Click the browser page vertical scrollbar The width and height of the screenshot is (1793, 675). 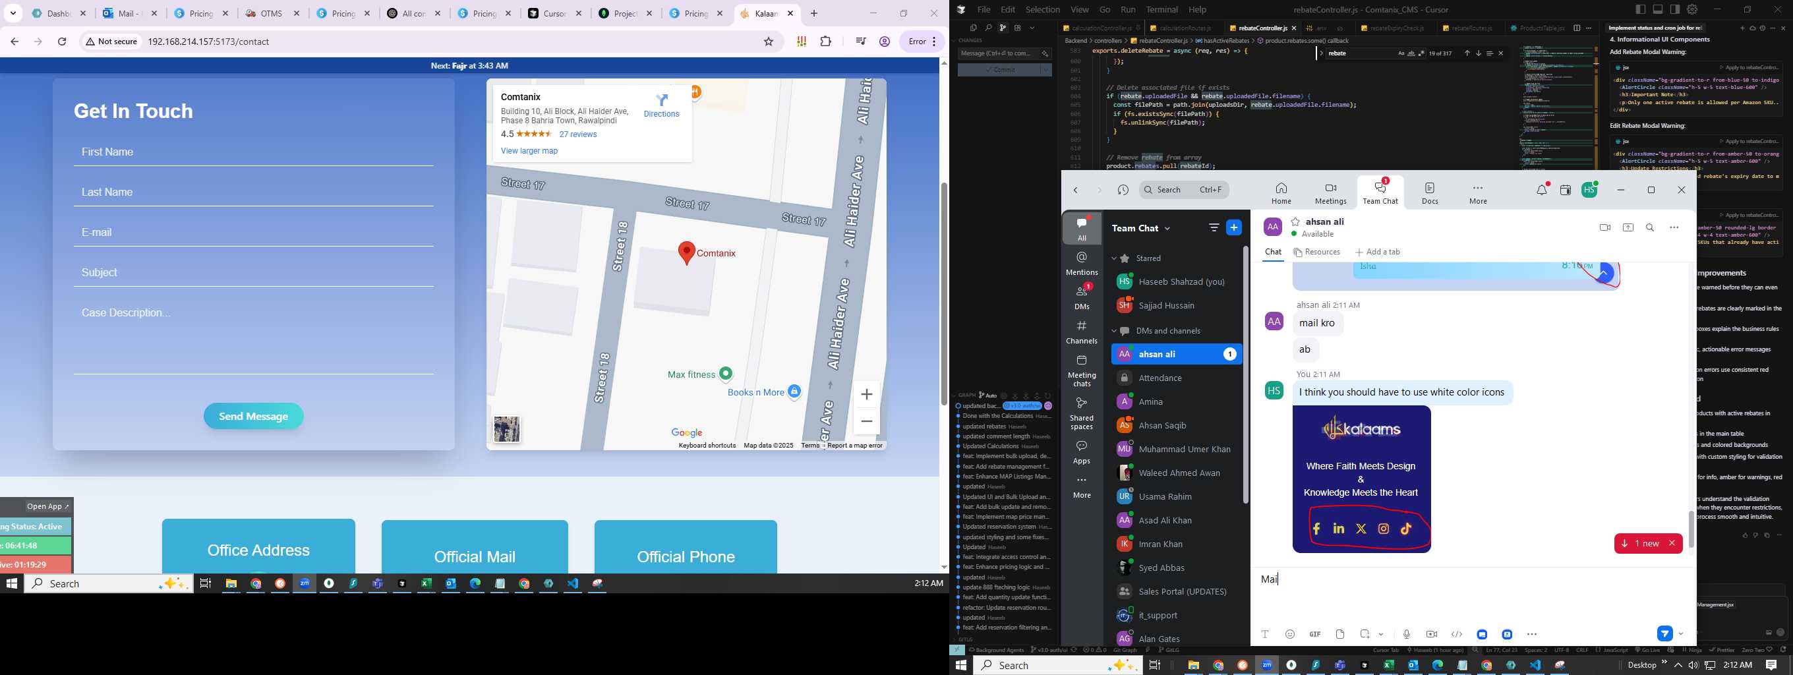coord(944,293)
